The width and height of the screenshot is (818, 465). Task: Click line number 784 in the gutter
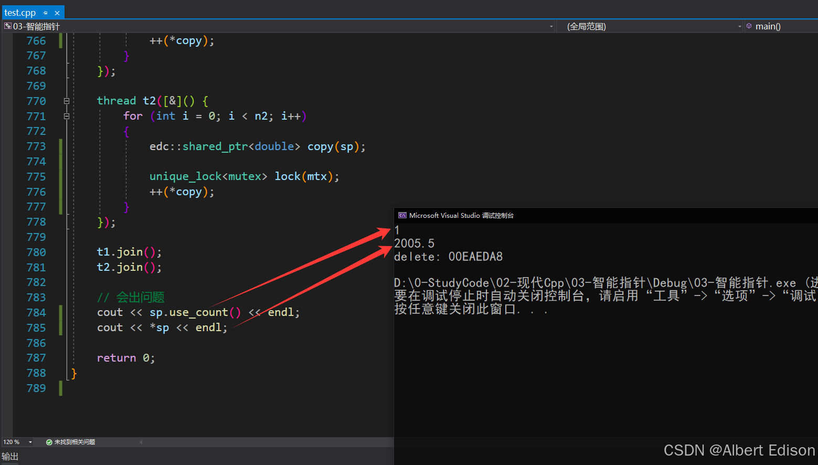[x=36, y=312]
